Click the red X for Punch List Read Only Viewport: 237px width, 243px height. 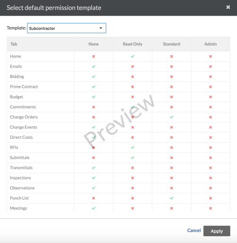point(133,198)
